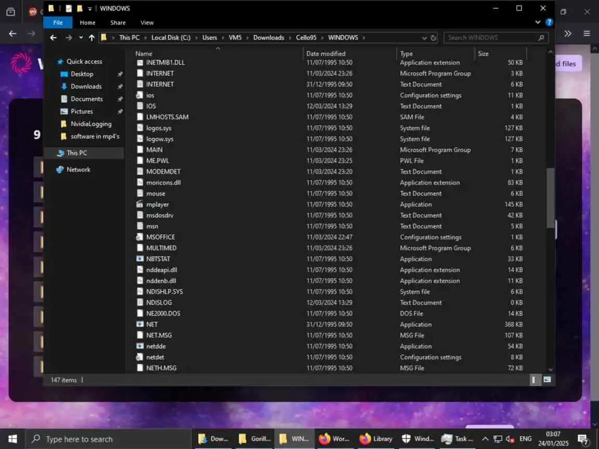Select the MODEMDET text document

(163, 172)
